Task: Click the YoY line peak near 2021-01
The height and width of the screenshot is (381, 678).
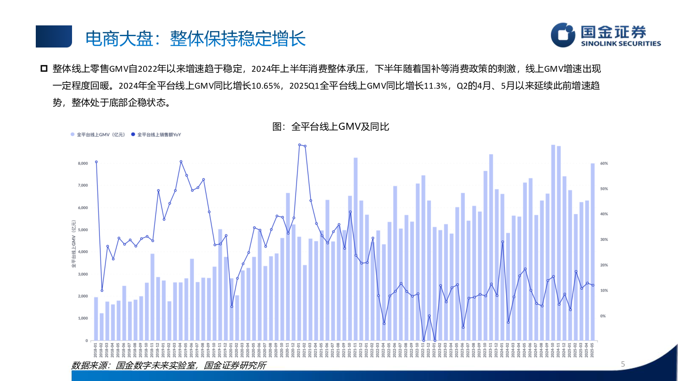Action: 300,146
